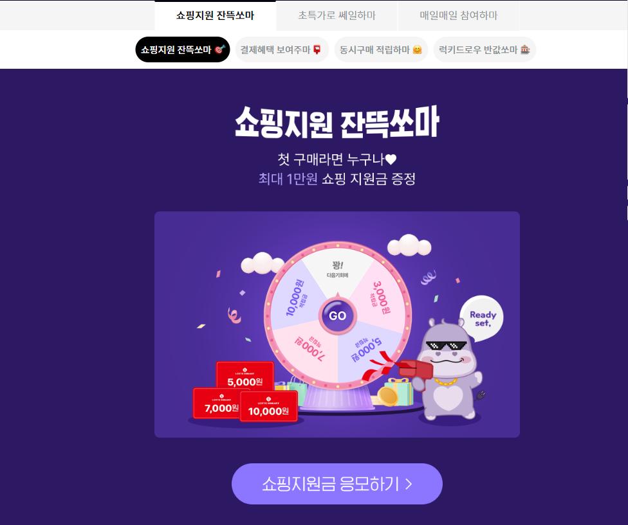Click the 3,000원 pink wheel segment
Screen dimensions: 628x525
pos(380,298)
